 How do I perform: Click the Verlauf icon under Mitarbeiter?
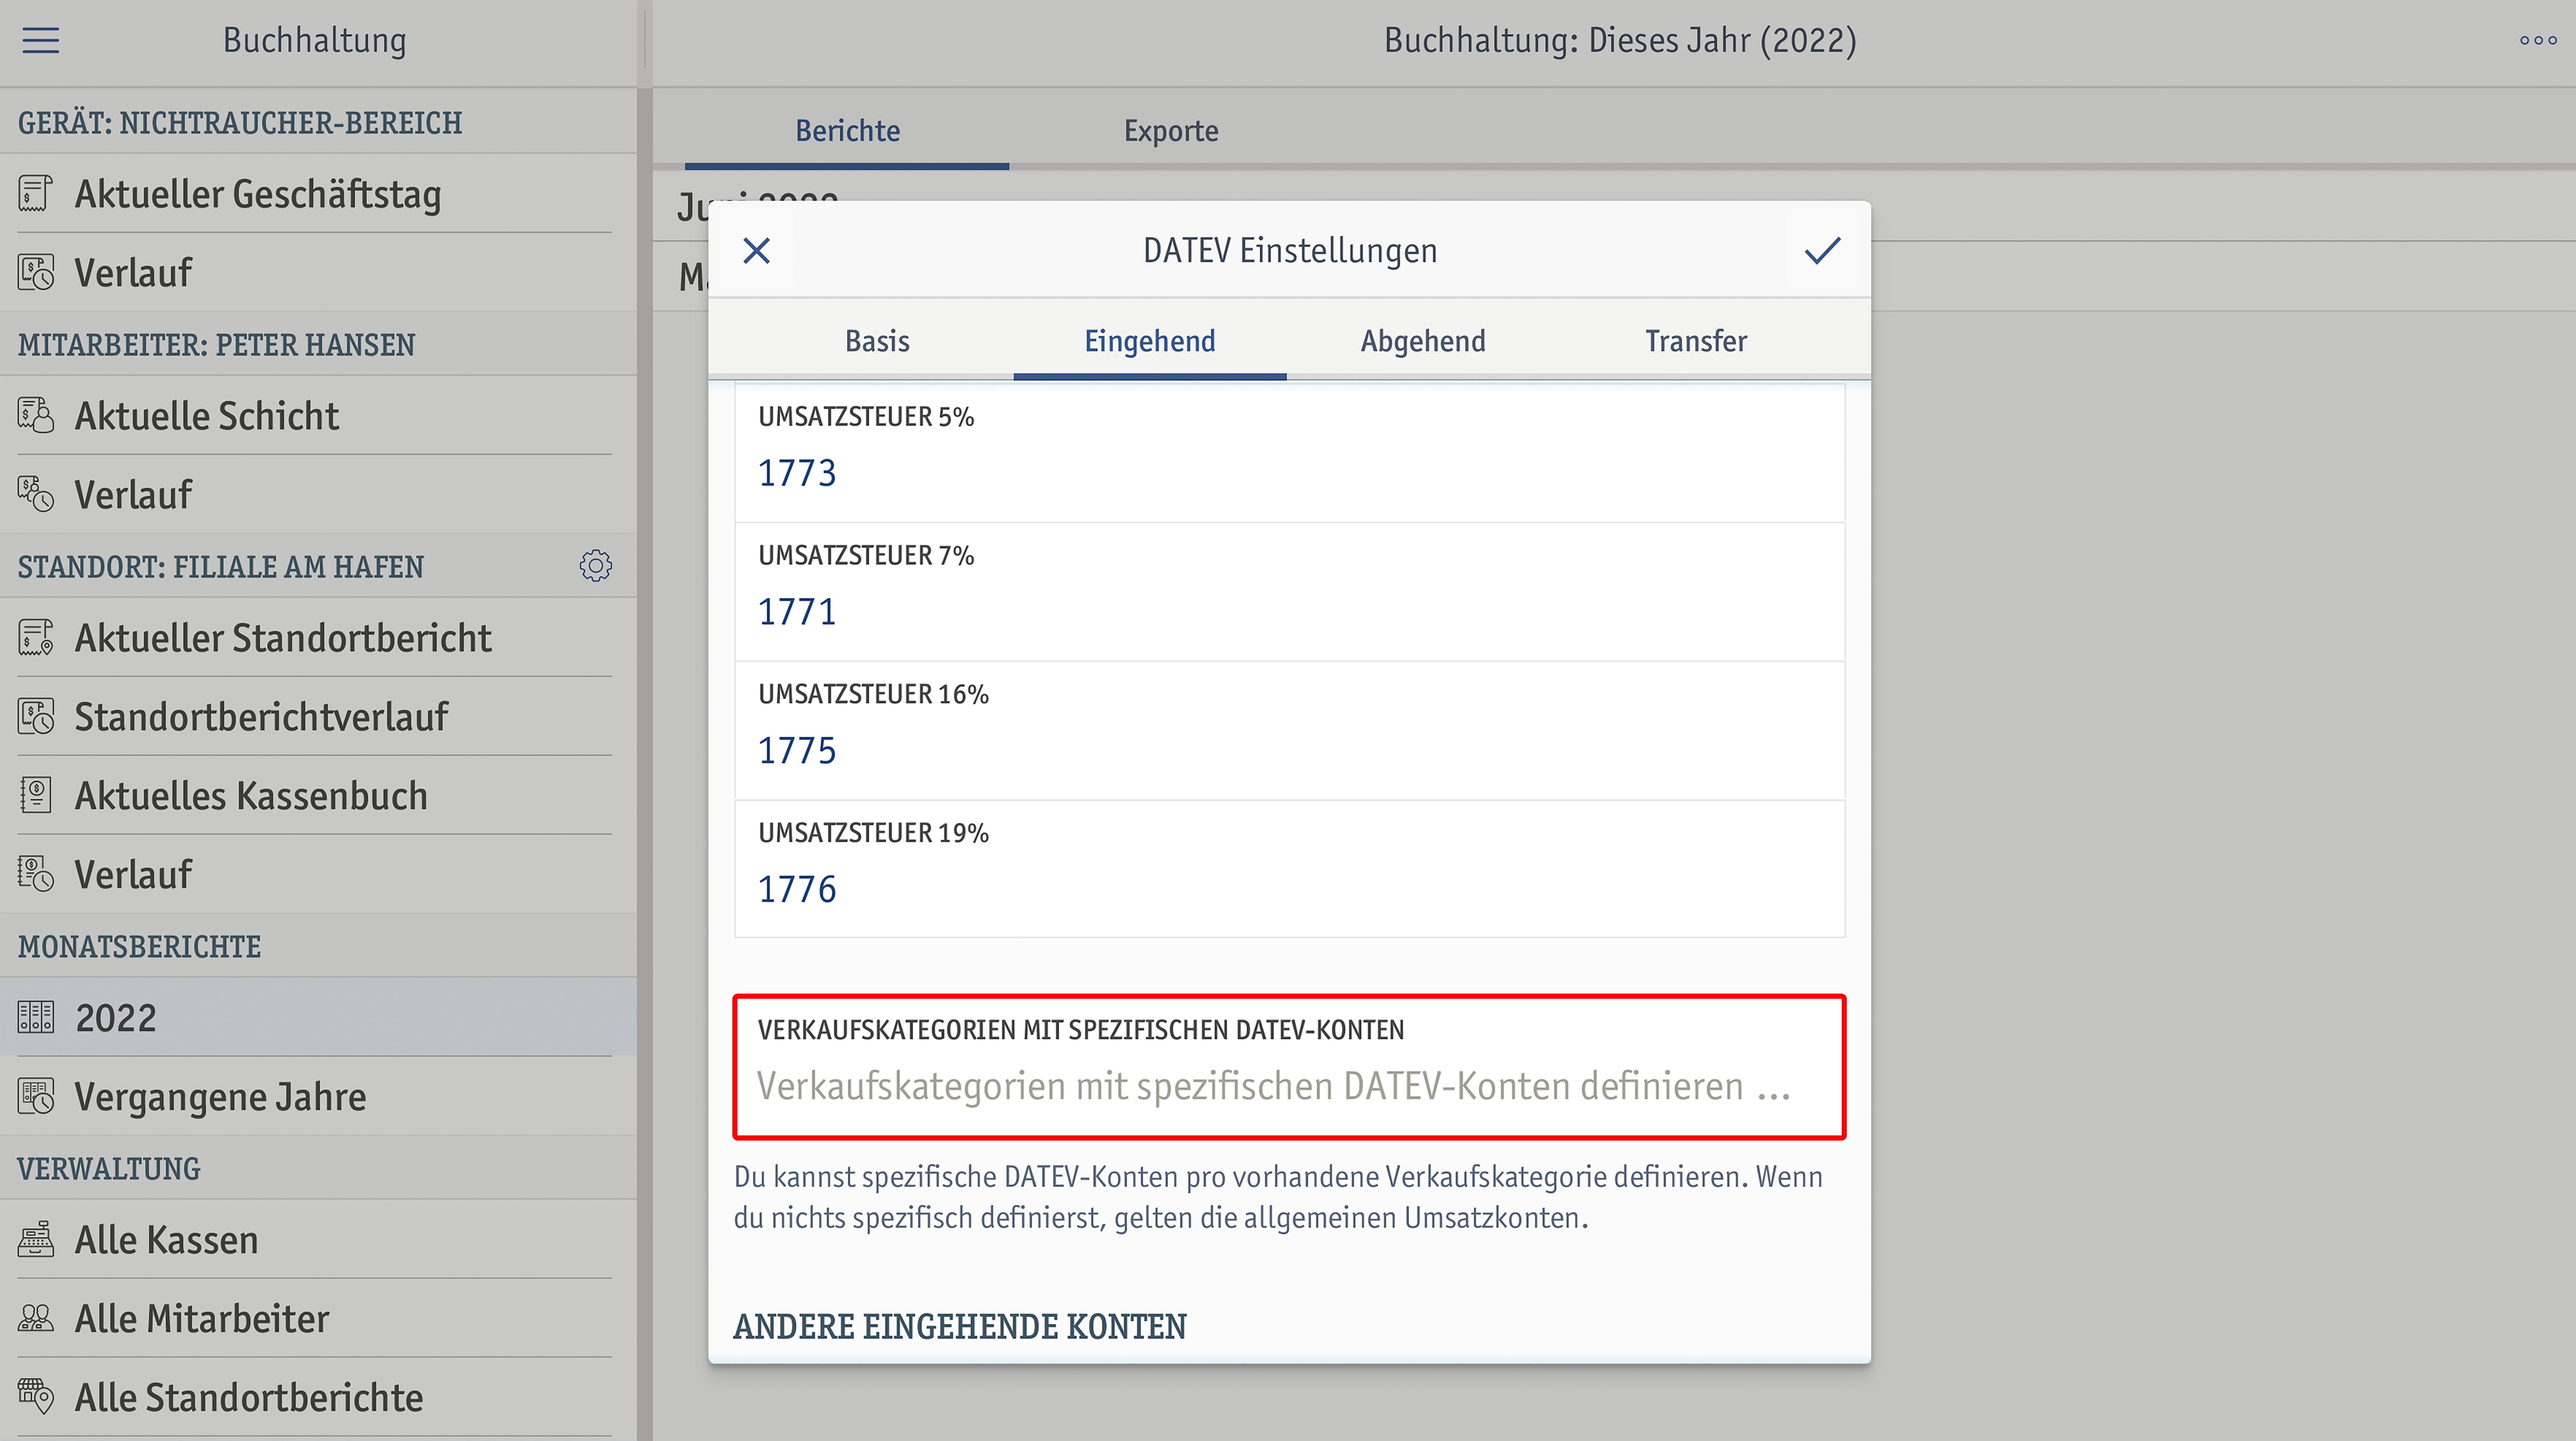pyautogui.click(x=36, y=494)
